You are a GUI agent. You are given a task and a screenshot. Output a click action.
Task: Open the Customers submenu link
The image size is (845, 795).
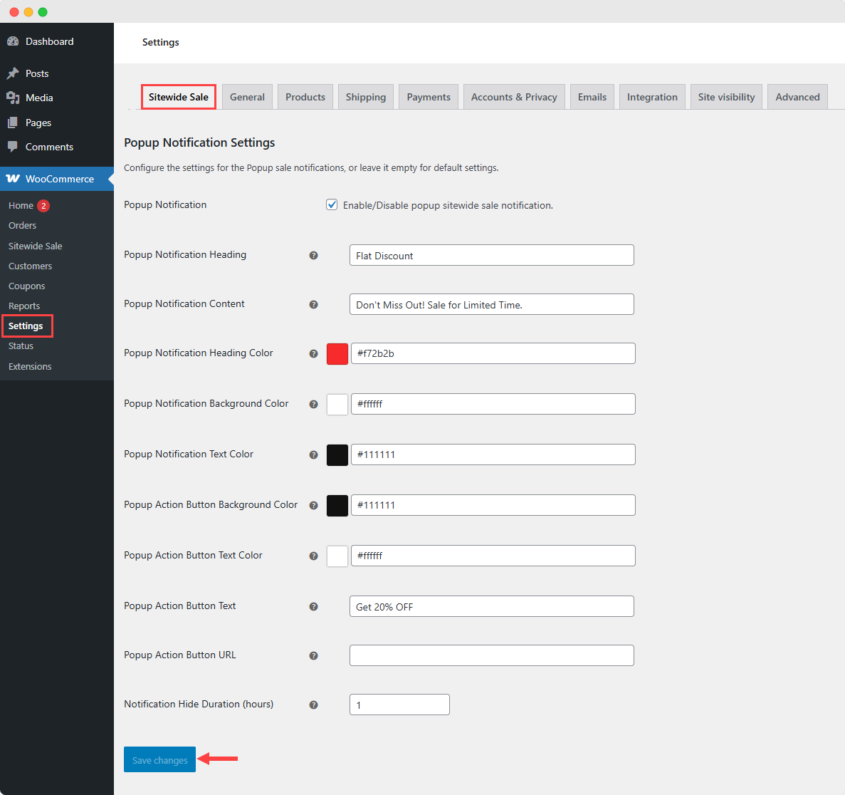click(30, 266)
